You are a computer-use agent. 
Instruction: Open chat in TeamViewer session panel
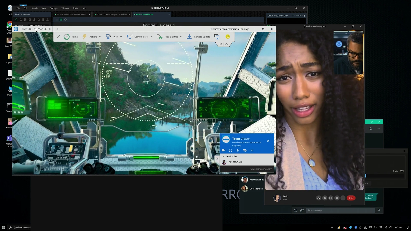coord(245,150)
